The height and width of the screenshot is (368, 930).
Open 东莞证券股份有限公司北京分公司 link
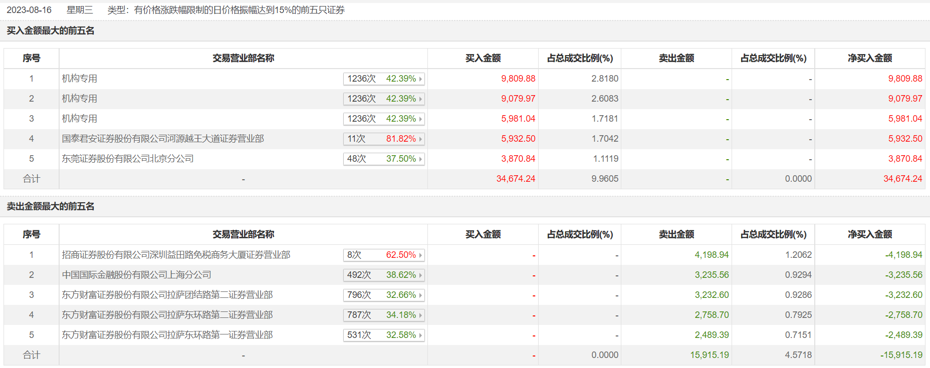point(128,159)
